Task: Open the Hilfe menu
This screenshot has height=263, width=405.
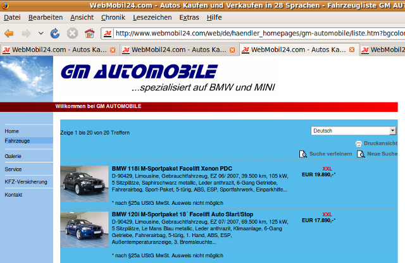Action: coord(214,17)
